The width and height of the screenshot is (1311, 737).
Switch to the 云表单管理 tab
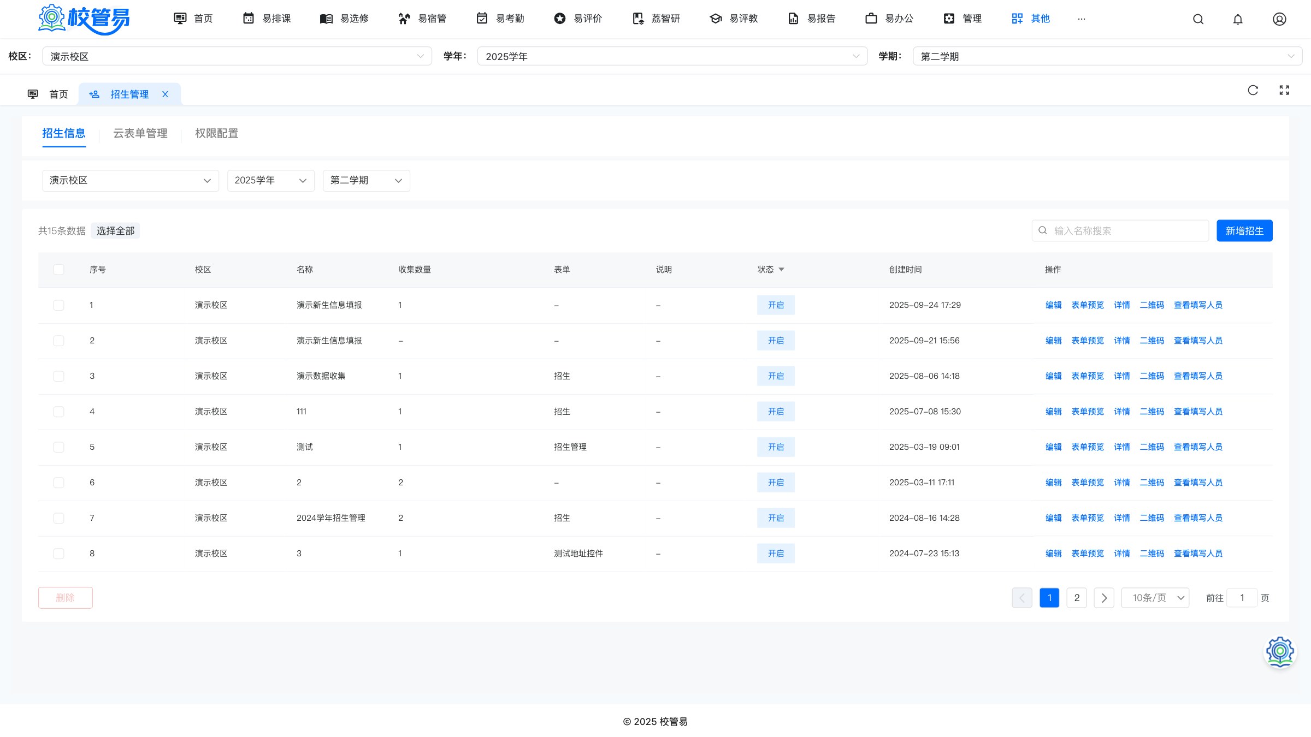(x=140, y=134)
